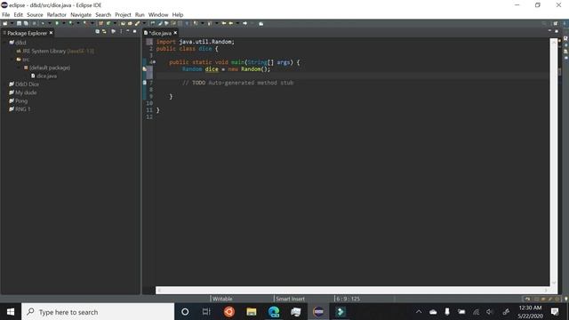Open the Run configurations dropdown arrow
The height and width of the screenshot is (320, 569).
pyautogui.click(x=63, y=23)
